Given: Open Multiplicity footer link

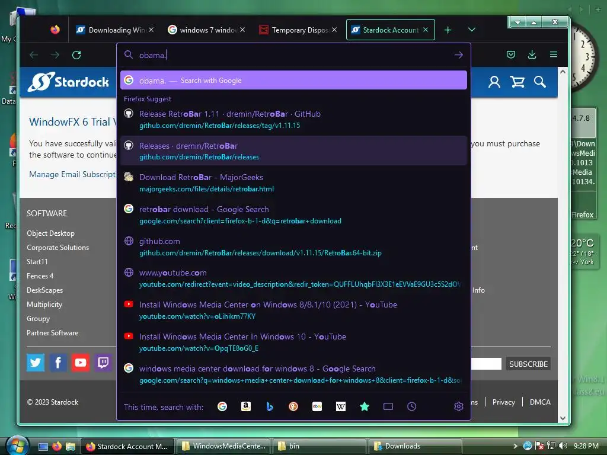Looking at the screenshot, I should (x=44, y=305).
